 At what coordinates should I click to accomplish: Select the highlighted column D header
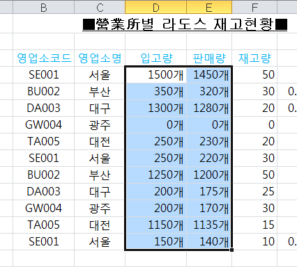coord(155,7)
